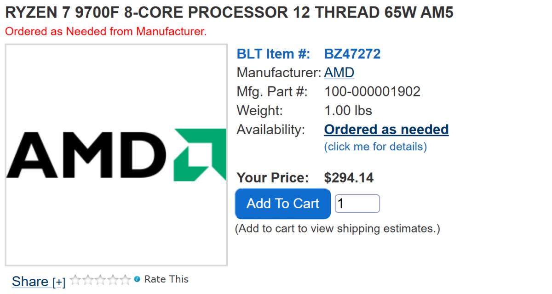Open '(click me for details)' for availability info

point(375,147)
